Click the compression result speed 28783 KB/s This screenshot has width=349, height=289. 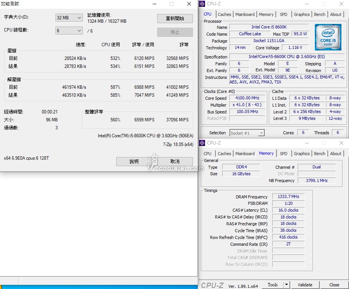75,66
